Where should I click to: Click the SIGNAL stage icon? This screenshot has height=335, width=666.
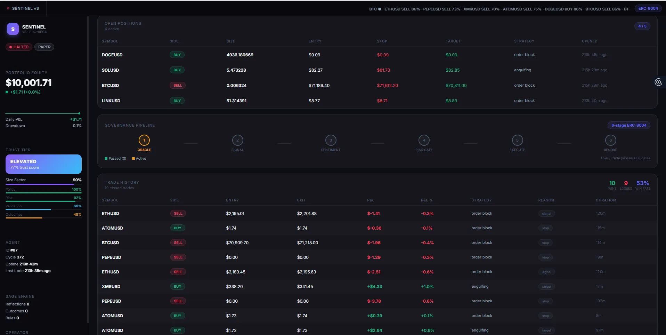tap(237, 140)
